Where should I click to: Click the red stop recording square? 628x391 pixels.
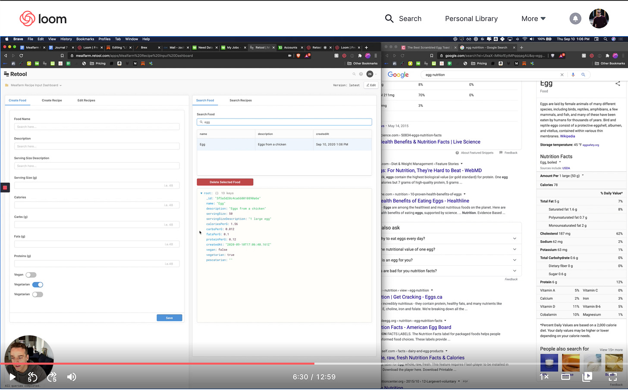coord(5,187)
